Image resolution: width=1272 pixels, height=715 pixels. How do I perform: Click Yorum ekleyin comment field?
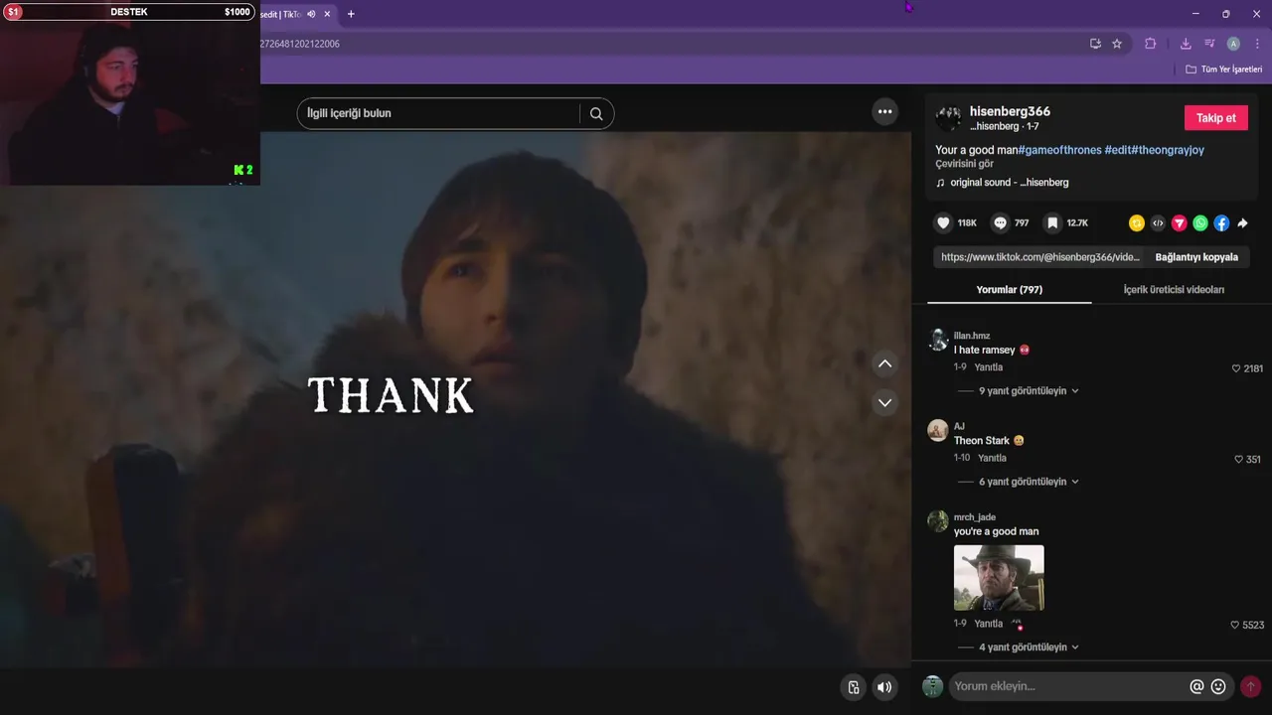pyautogui.click(x=1069, y=686)
